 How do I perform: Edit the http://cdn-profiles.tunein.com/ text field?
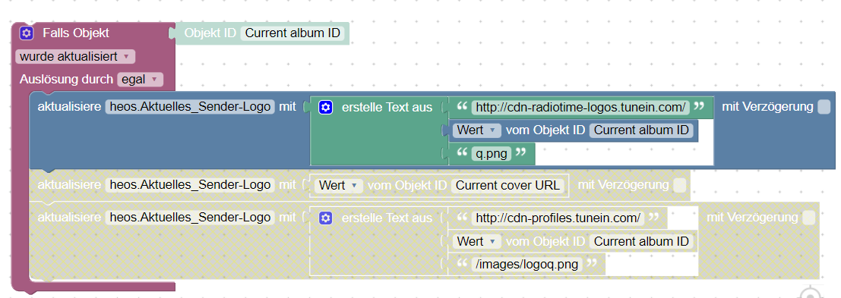[x=558, y=218]
